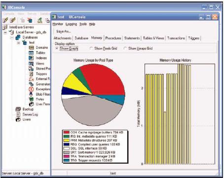Open the Tables & Views tab
The image size is (224, 178).
[x=153, y=38]
